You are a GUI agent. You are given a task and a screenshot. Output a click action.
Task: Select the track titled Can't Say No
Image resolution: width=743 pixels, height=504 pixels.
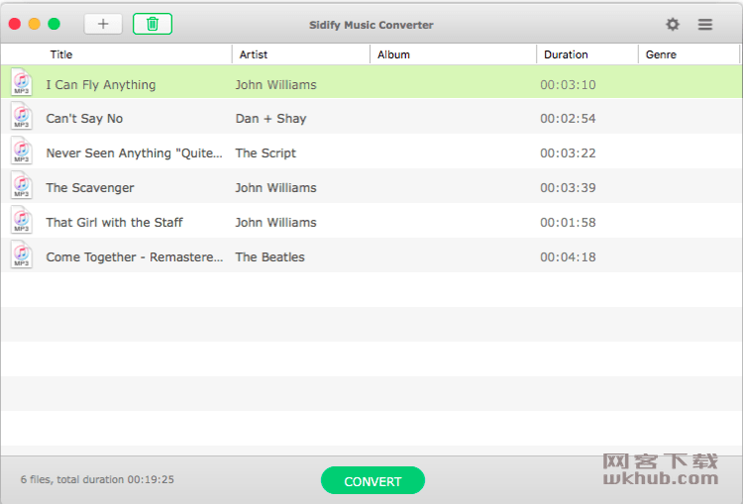coord(84,119)
